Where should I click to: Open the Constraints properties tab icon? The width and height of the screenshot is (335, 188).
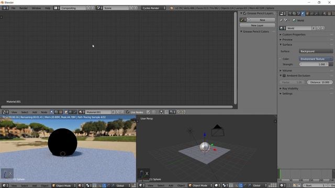[312, 14]
